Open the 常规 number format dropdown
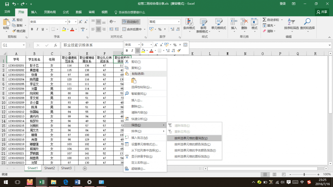 tap(179, 22)
